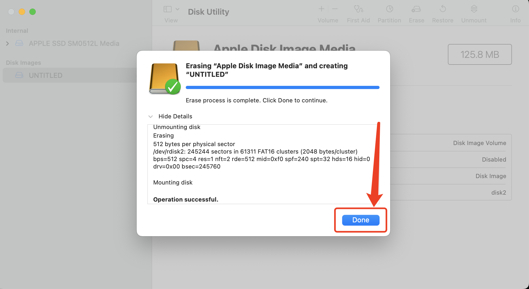Image resolution: width=529 pixels, height=289 pixels.
Task: Click the gold disk icon with checkmark
Action: [x=165, y=79]
